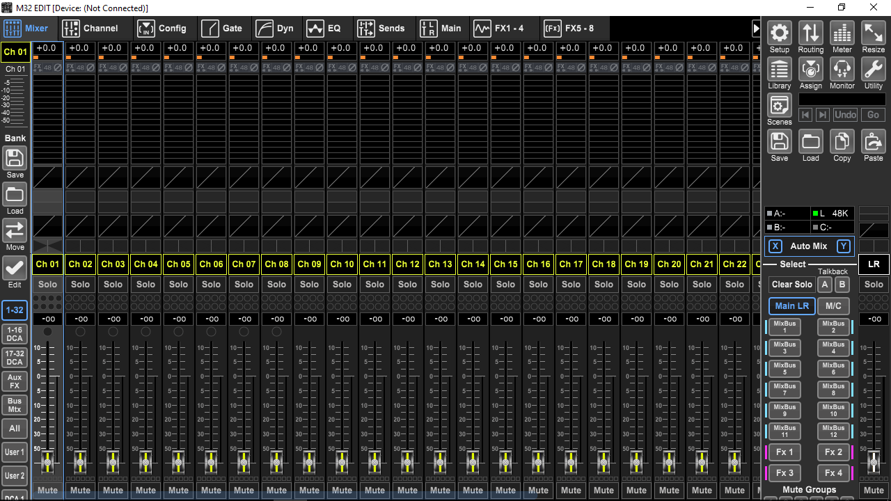The width and height of the screenshot is (891, 501).
Task: Open the Monitor headphones icon
Action: coord(842,69)
